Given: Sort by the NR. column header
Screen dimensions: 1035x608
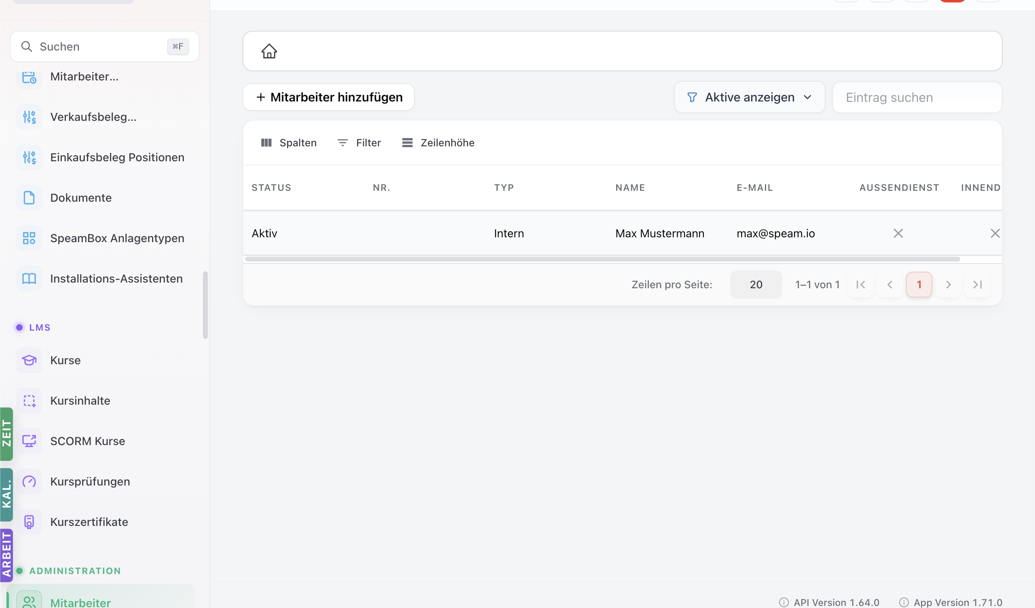Looking at the screenshot, I should (382, 188).
